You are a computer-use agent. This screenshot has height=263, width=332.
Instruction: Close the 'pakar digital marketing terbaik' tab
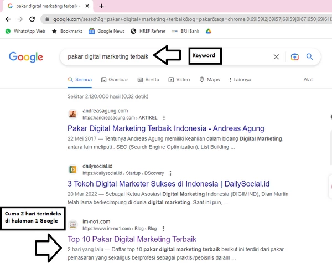(87, 6)
